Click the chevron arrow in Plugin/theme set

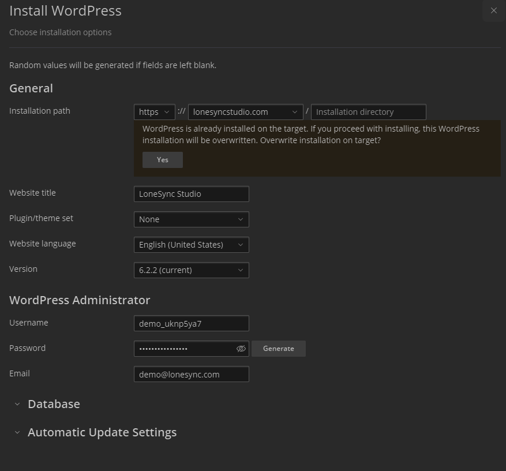click(x=241, y=219)
